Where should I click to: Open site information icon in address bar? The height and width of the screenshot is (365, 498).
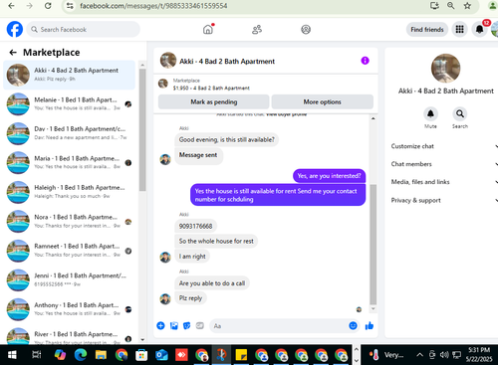(x=70, y=6)
